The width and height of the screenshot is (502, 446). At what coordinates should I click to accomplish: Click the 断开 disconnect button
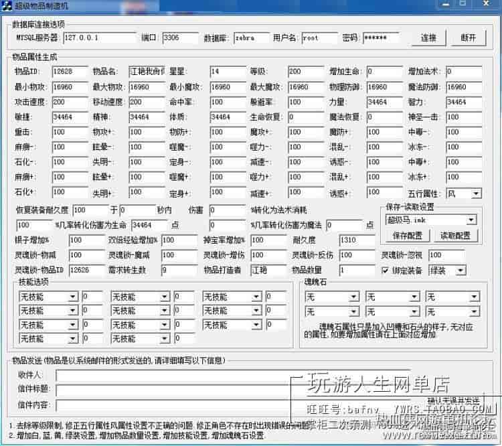(469, 38)
